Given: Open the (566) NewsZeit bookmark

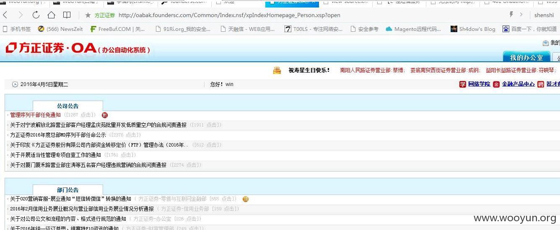Looking at the screenshot, I should coord(60,29).
